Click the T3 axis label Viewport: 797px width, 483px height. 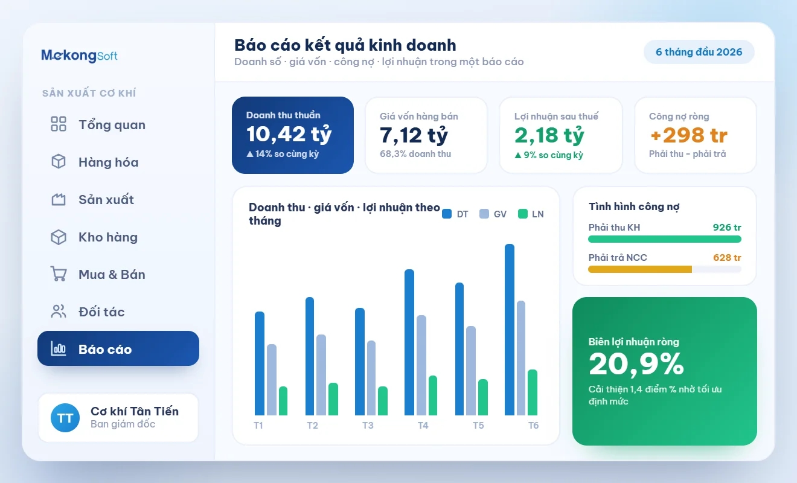coord(368,426)
